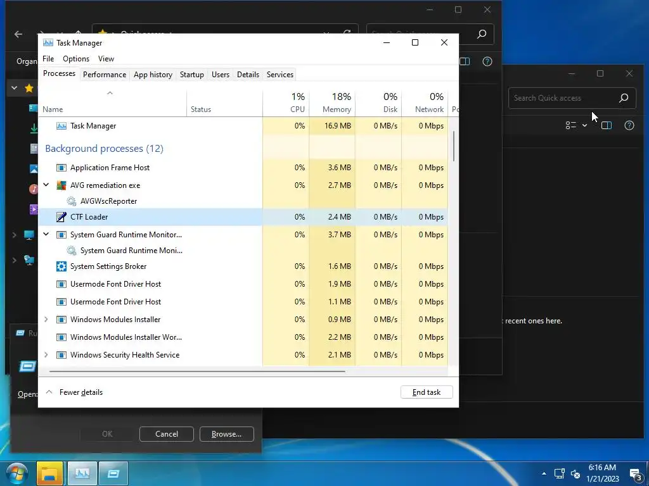Click the horizontal scrollbar in process list
649x486 pixels.
coord(197,371)
